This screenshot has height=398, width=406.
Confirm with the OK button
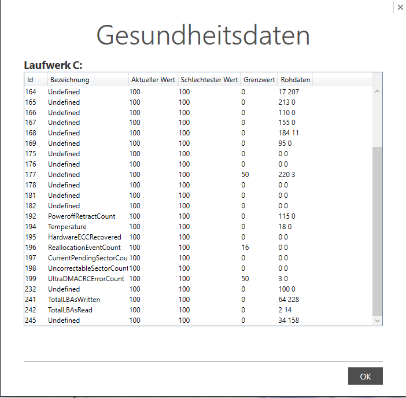(365, 376)
